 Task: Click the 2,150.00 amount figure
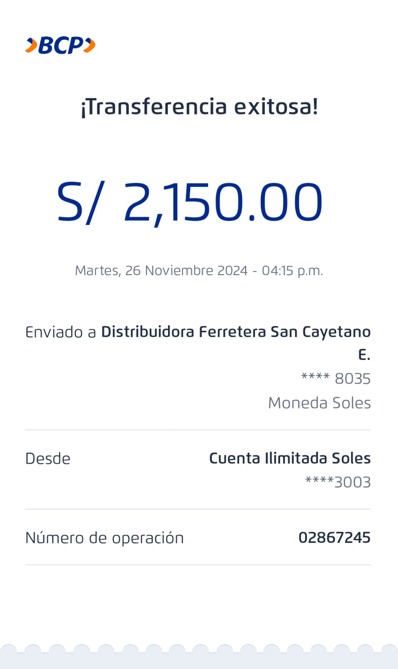coord(223,203)
